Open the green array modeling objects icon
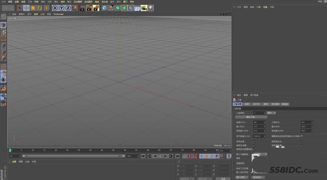This screenshot has width=327, height=180. click(x=124, y=8)
